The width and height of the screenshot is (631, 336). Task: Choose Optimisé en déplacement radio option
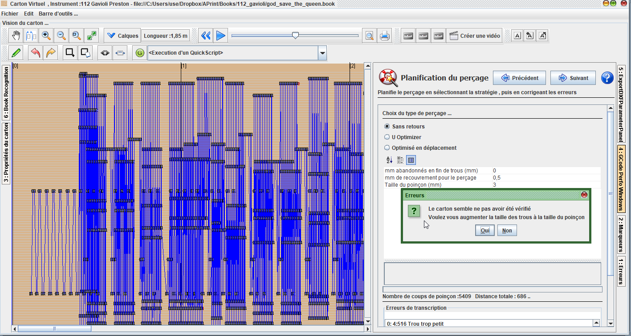(x=387, y=148)
